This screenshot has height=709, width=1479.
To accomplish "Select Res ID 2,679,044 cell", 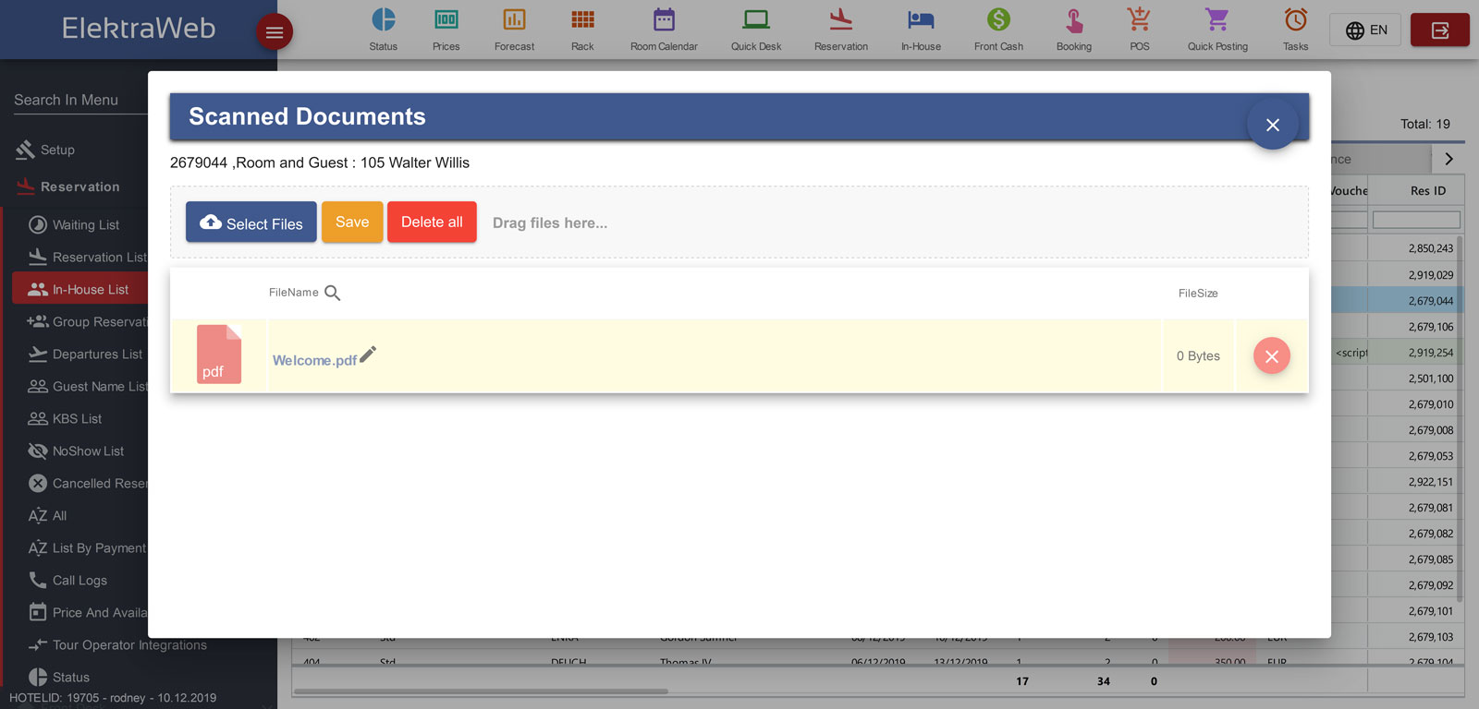I will [x=1415, y=300].
